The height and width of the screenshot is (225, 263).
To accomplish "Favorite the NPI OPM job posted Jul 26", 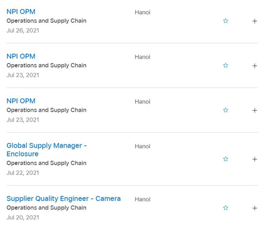I will tap(226, 21).
